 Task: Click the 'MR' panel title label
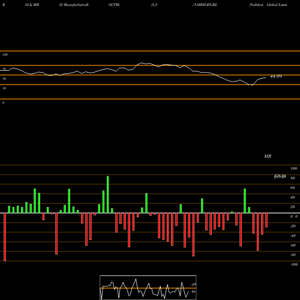coord(268,156)
